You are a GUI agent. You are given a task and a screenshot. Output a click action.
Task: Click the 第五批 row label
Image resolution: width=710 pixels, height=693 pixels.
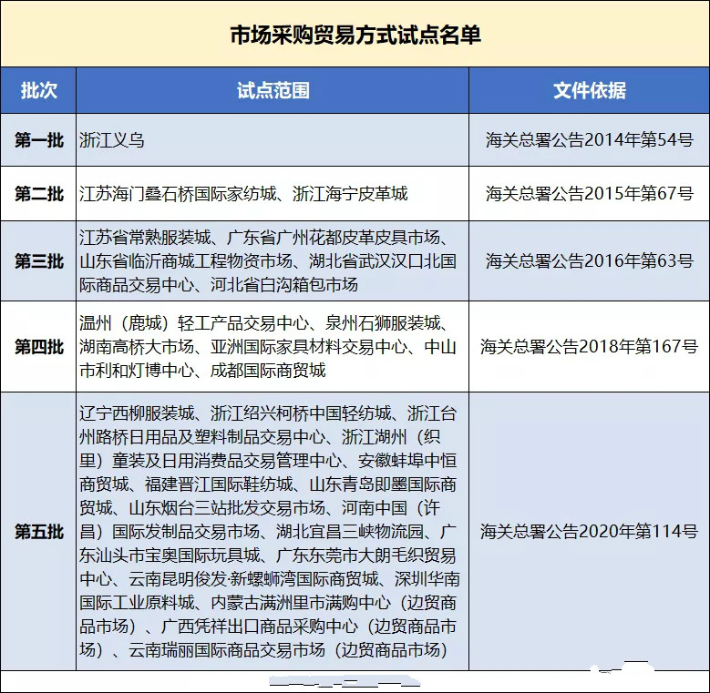click(38, 531)
